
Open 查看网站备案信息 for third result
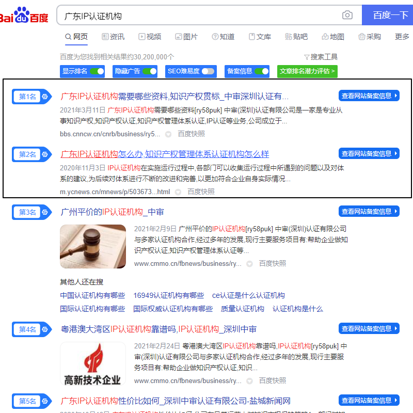(x=369, y=211)
